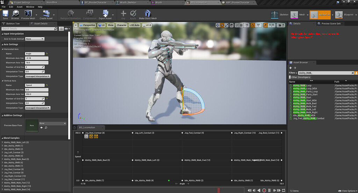Click the red marker on timeline scrubber
The image size is (358, 193).
tap(219, 190)
